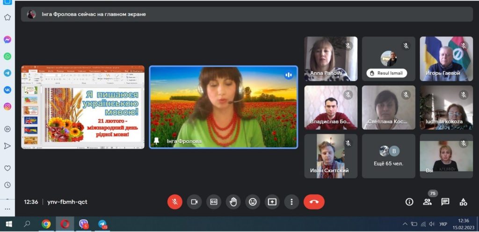
Task: Open Instagram in the Opera sidebar
Action: (x=7, y=107)
